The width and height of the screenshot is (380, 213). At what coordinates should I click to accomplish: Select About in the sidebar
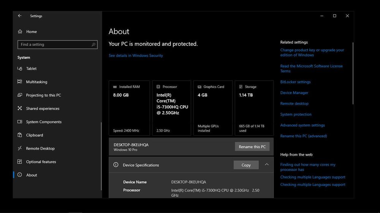click(32, 175)
